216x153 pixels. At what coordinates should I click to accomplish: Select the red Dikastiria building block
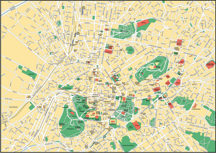coord(143,23)
